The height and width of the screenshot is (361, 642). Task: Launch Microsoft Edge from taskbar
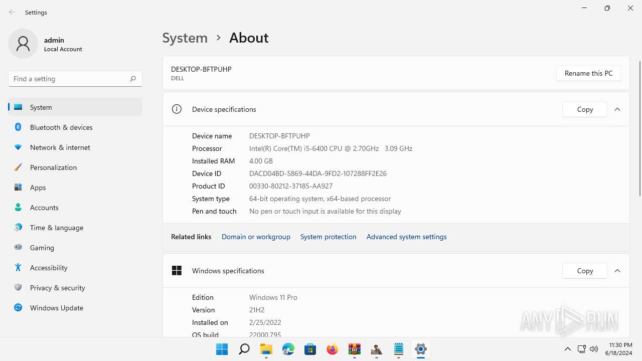tap(288, 349)
